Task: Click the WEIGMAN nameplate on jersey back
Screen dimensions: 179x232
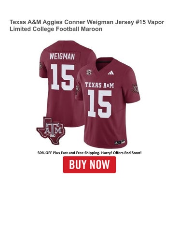Action: point(62,57)
